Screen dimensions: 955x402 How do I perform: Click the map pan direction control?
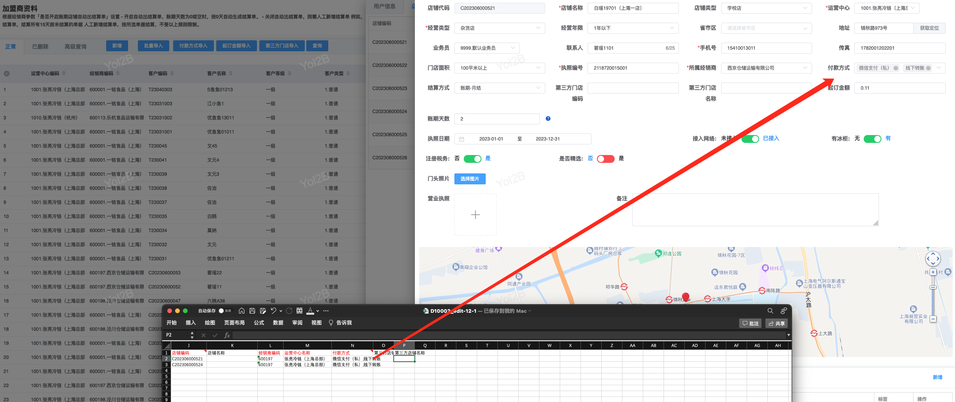pos(933,259)
